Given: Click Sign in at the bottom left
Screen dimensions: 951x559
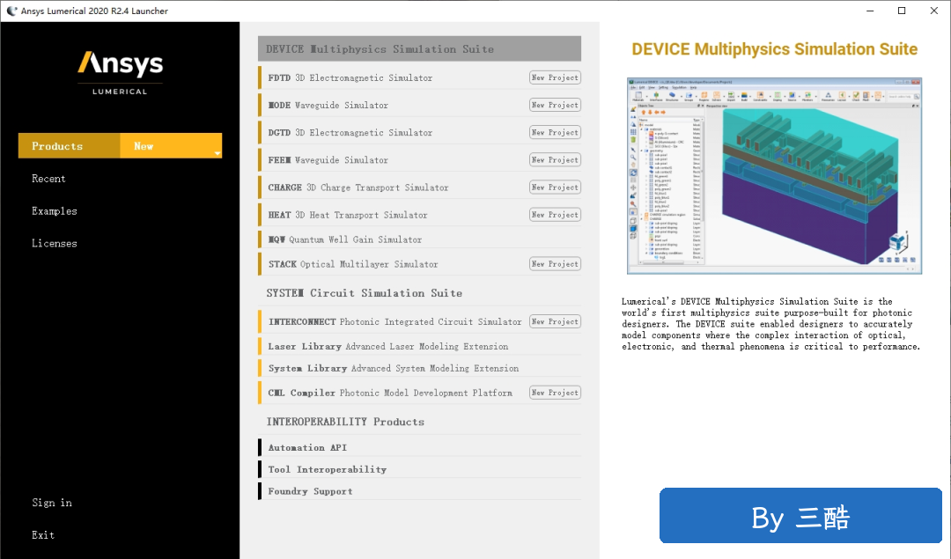Looking at the screenshot, I should point(52,503).
